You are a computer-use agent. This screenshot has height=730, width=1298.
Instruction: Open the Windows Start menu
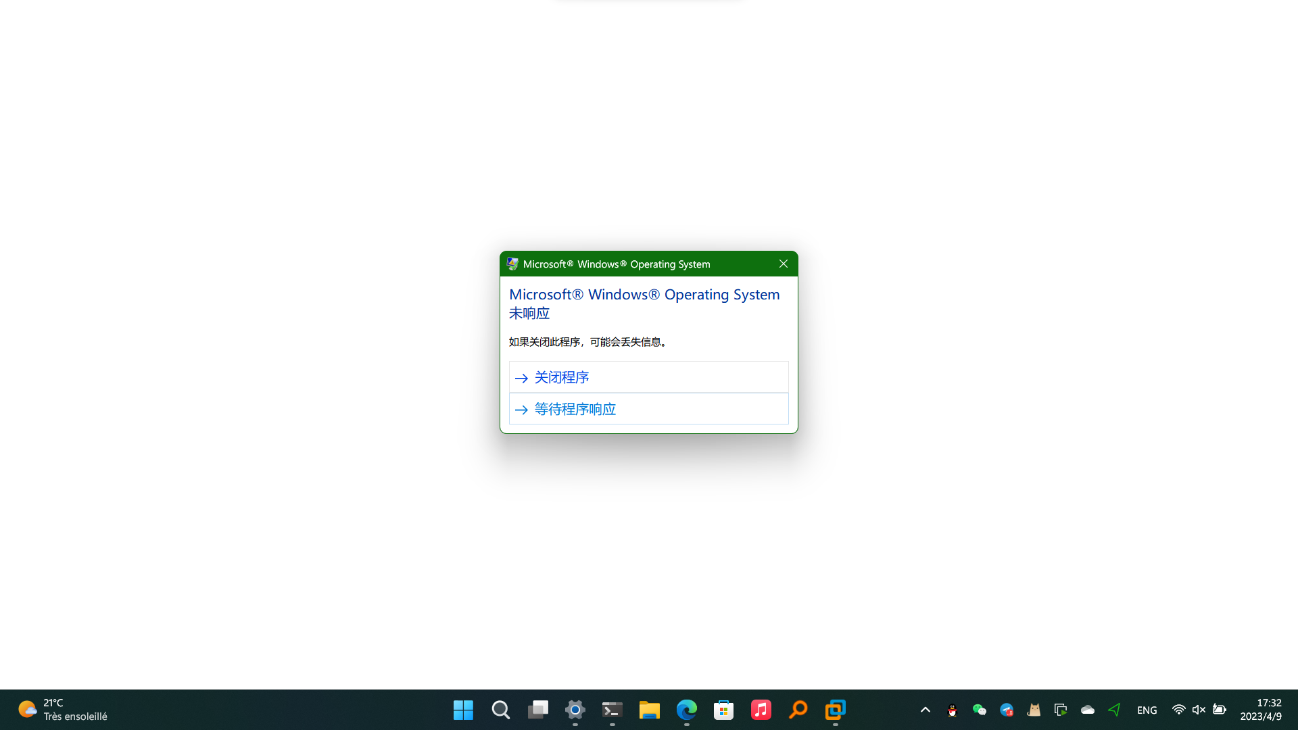pos(463,710)
